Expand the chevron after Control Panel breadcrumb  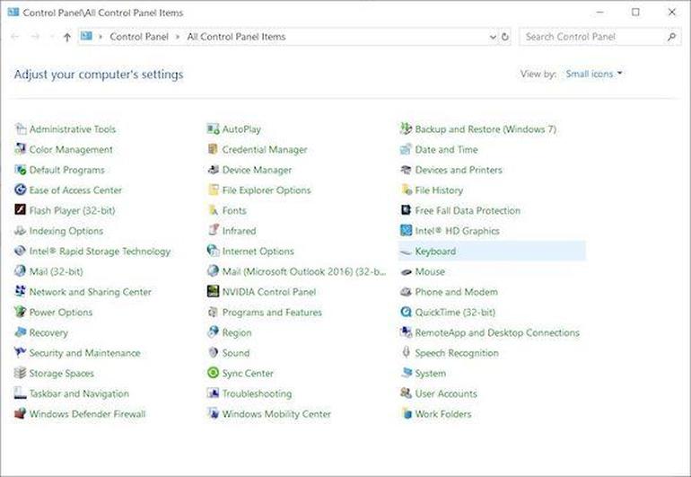178,37
